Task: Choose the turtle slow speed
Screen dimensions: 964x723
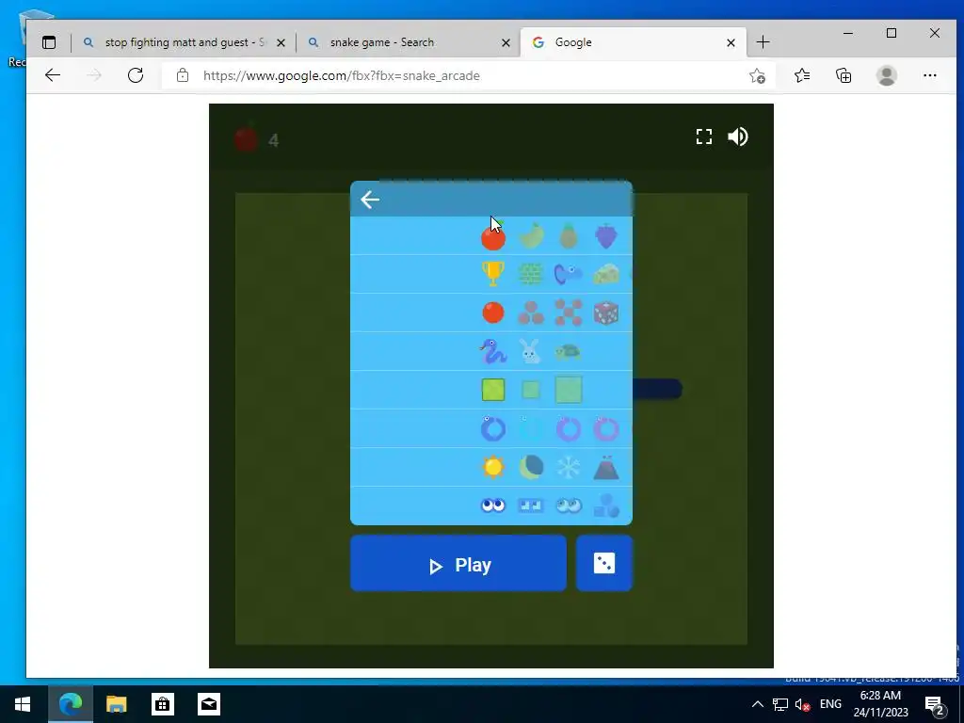Action: [x=569, y=352]
